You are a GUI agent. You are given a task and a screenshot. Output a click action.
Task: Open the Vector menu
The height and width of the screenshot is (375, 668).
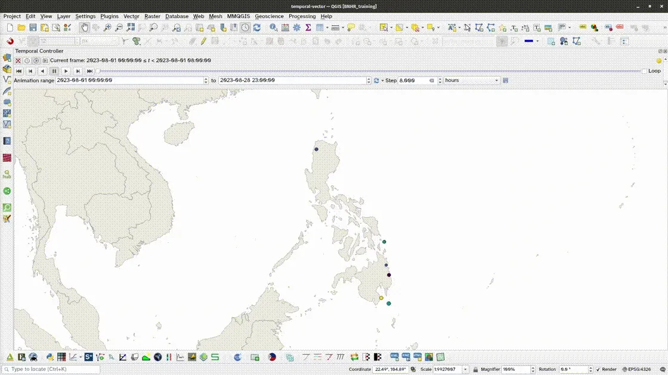pos(131,16)
